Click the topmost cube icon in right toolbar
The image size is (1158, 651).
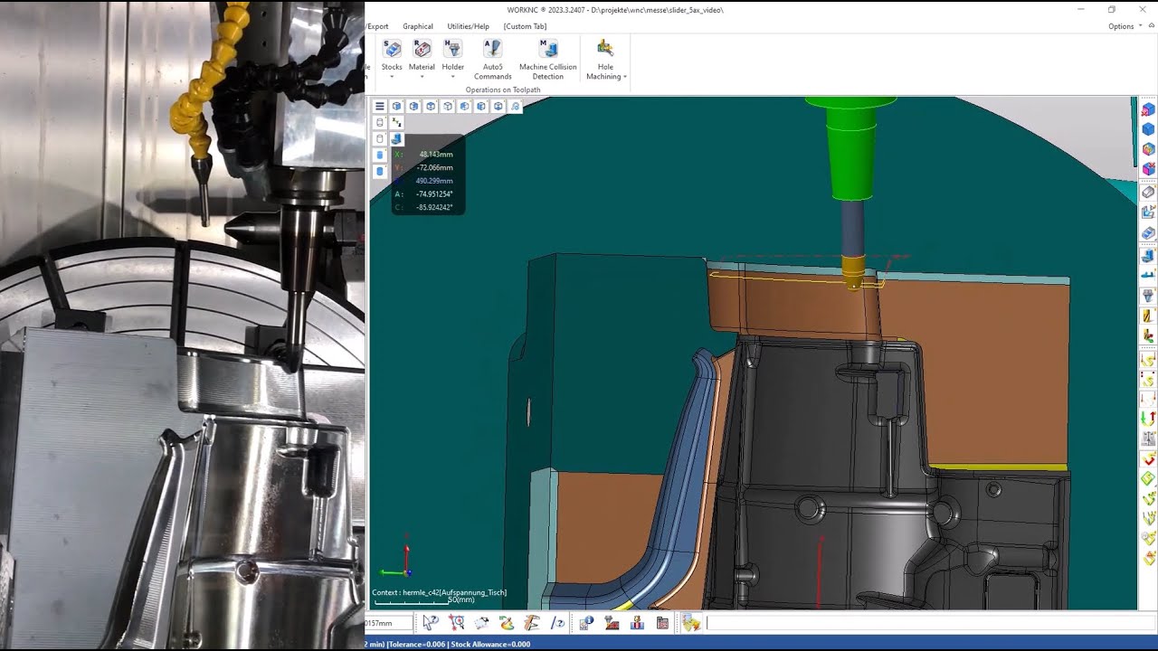pyautogui.click(x=1148, y=109)
